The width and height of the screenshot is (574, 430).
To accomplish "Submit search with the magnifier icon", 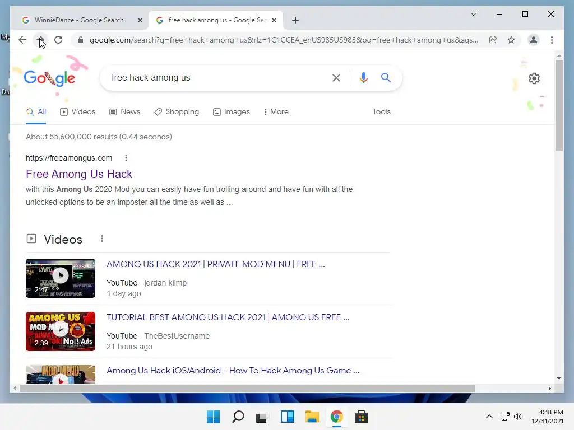I will (x=386, y=77).
